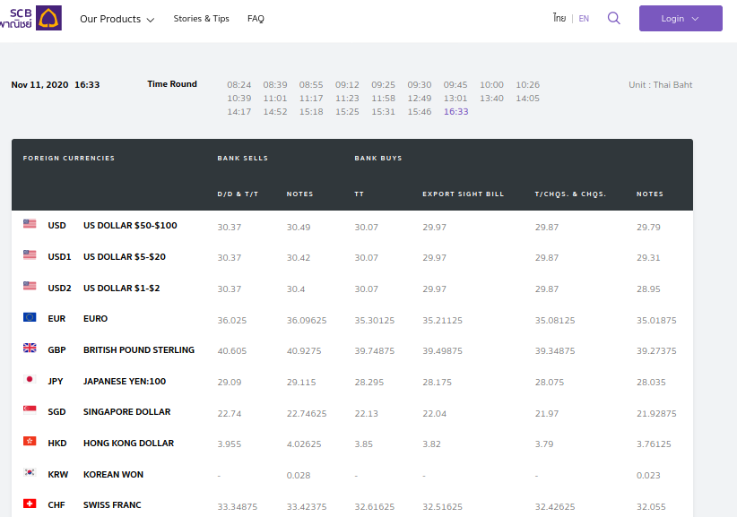The width and height of the screenshot is (737, 517).
Task: Click the South Korean flag icon
Action: [30, 474]
